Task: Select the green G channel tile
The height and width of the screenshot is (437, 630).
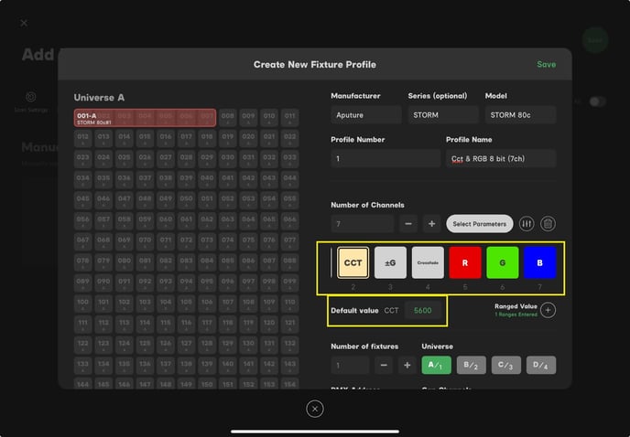Action: tap(502, 263)
